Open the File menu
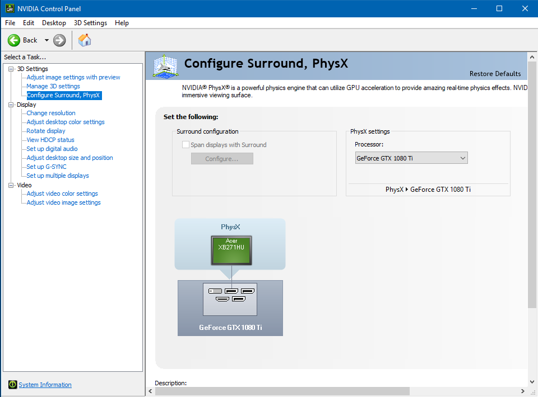538x397 pixels. pos(10,23)
